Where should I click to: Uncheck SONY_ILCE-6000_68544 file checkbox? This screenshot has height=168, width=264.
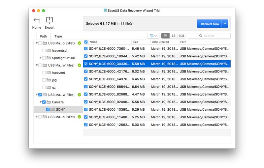pyautogui.click(x=86, y=87)
